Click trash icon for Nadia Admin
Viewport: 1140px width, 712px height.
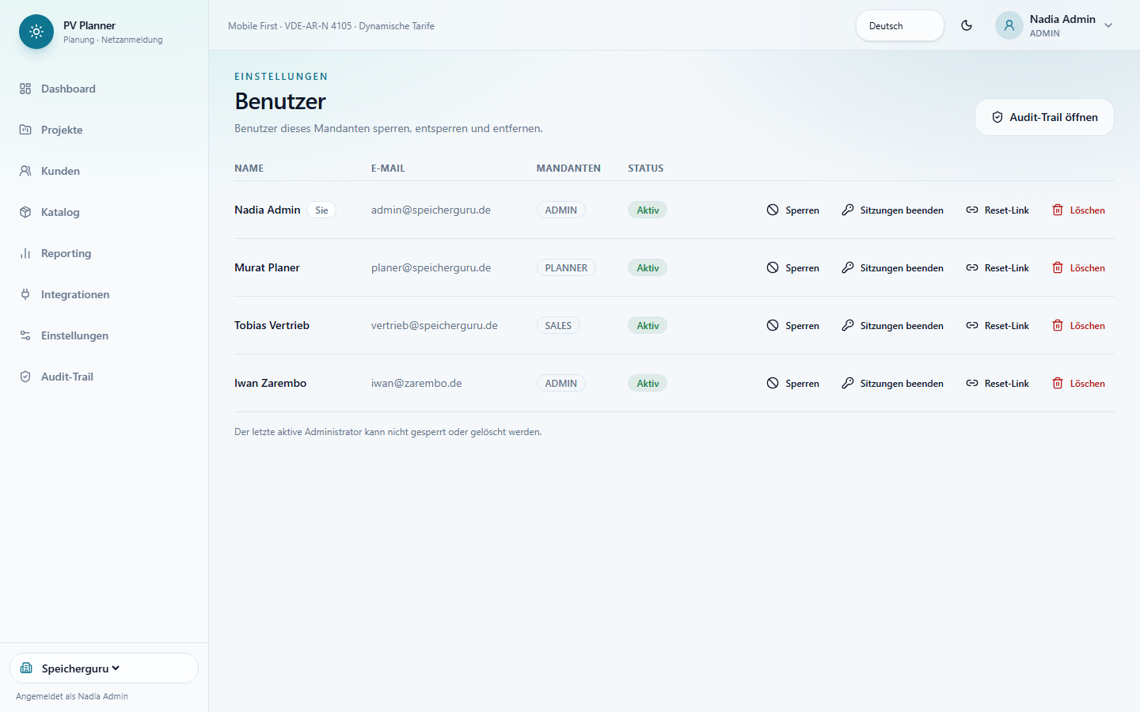tap(1058, 210)
